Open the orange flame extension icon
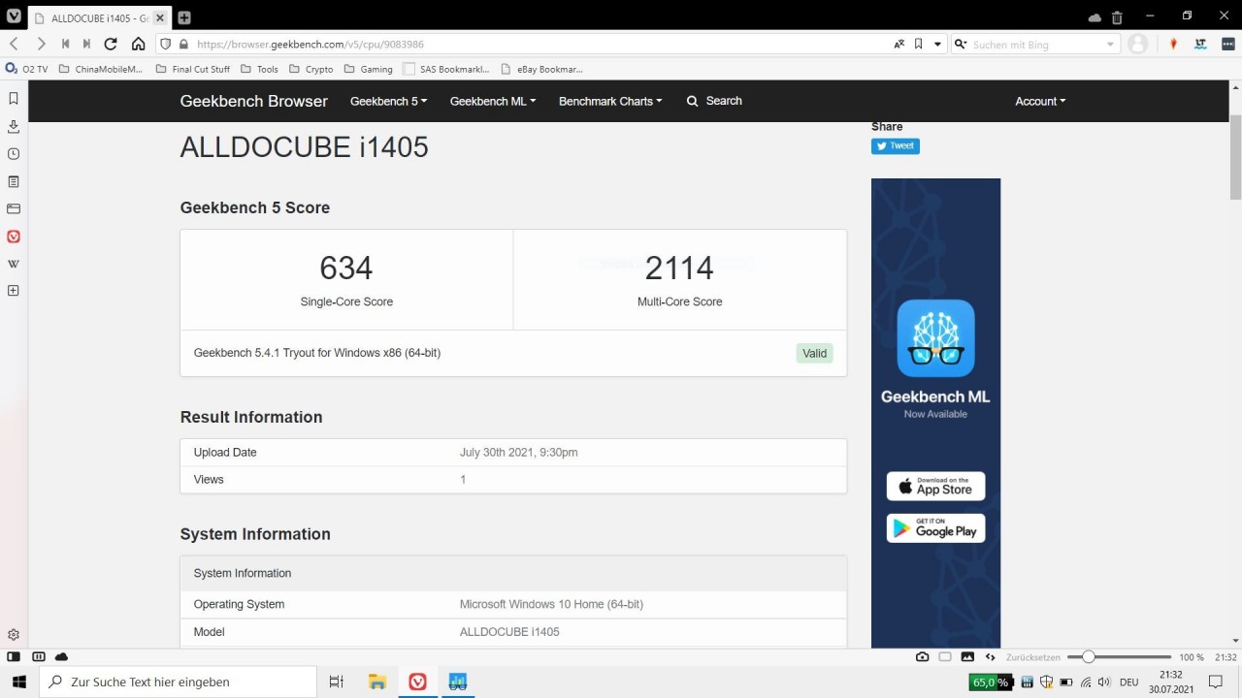Image resolution: width=1242 pixels, height=698 pixels. coord(1173,44)
